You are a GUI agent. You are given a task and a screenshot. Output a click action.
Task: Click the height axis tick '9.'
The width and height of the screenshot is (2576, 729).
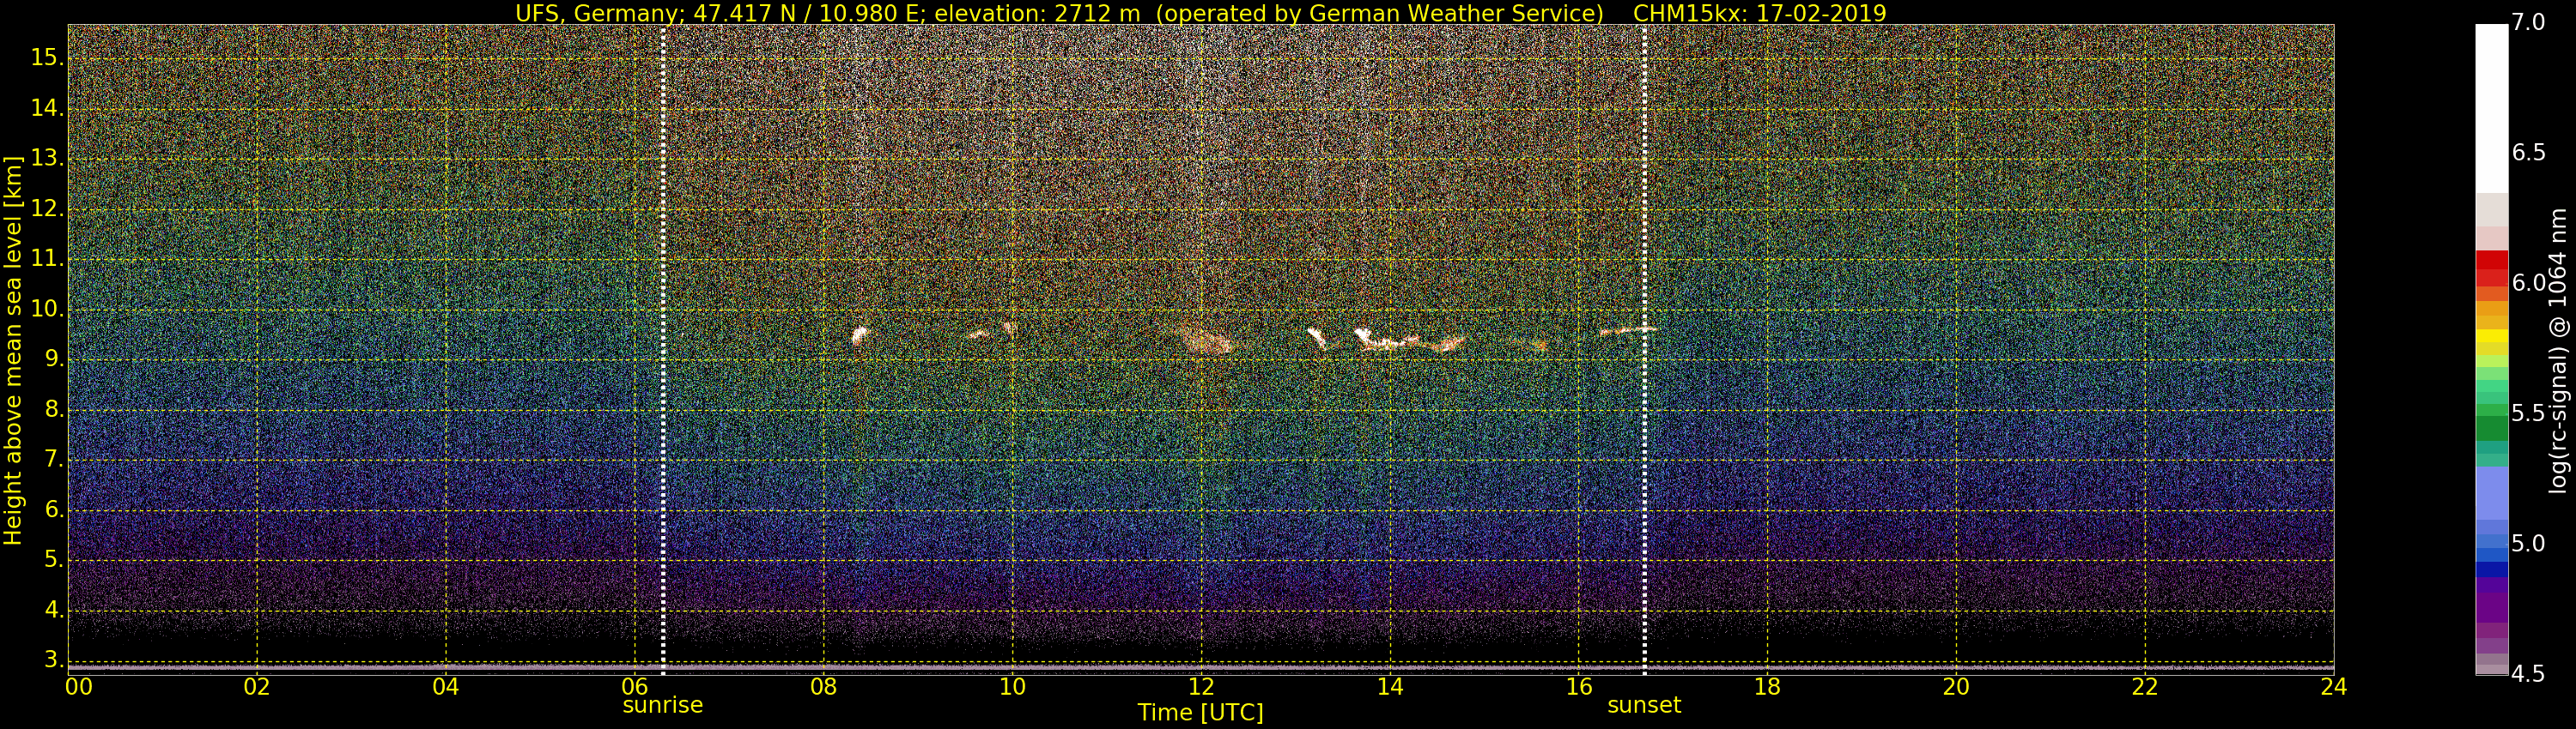(x=53, y=359)
